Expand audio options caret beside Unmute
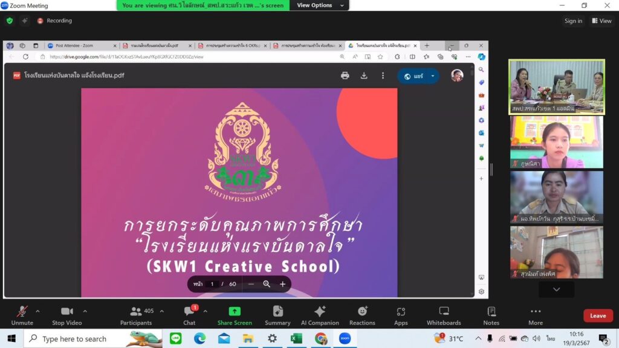The height and width of the screenshot is (348, 619). 37,311
